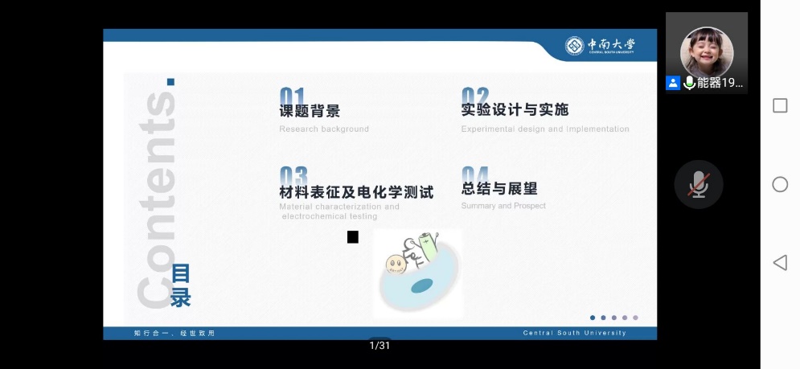The height and width of the screenshot is (369, 800).
Task: Click the Central South University logo
Action: (600, 46)
